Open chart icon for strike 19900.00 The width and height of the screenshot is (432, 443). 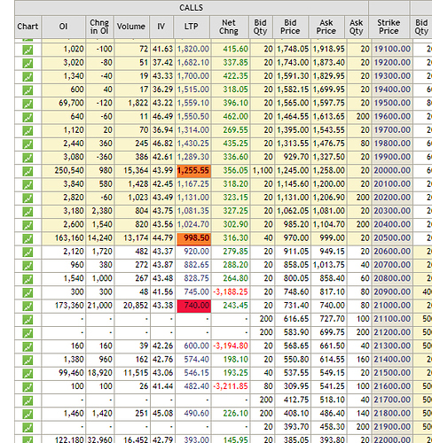pyautogui.click(x=27, y=158)
